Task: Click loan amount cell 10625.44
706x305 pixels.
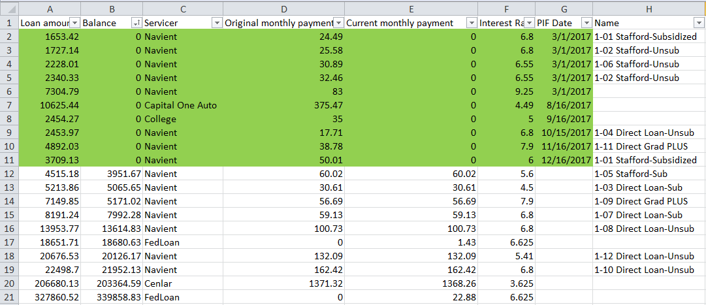Action: click(50, 105)
